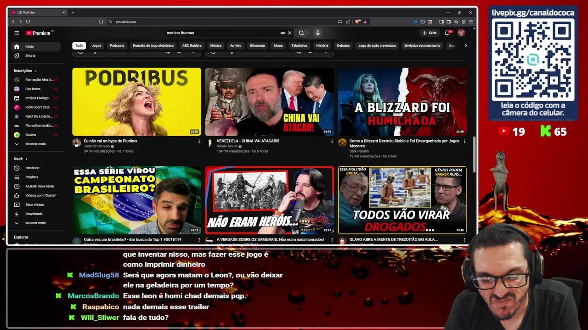Open Assistir mais tarde list
588x330 pixels.
36,186
